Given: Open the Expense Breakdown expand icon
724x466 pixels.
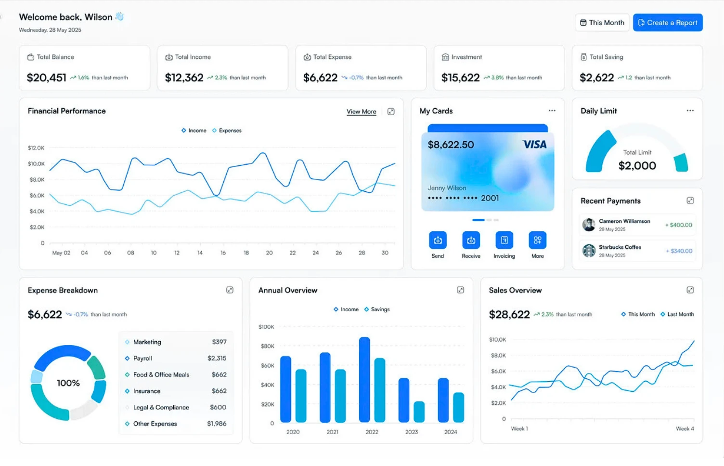Looking at the screenshot, I should (230, 290).
